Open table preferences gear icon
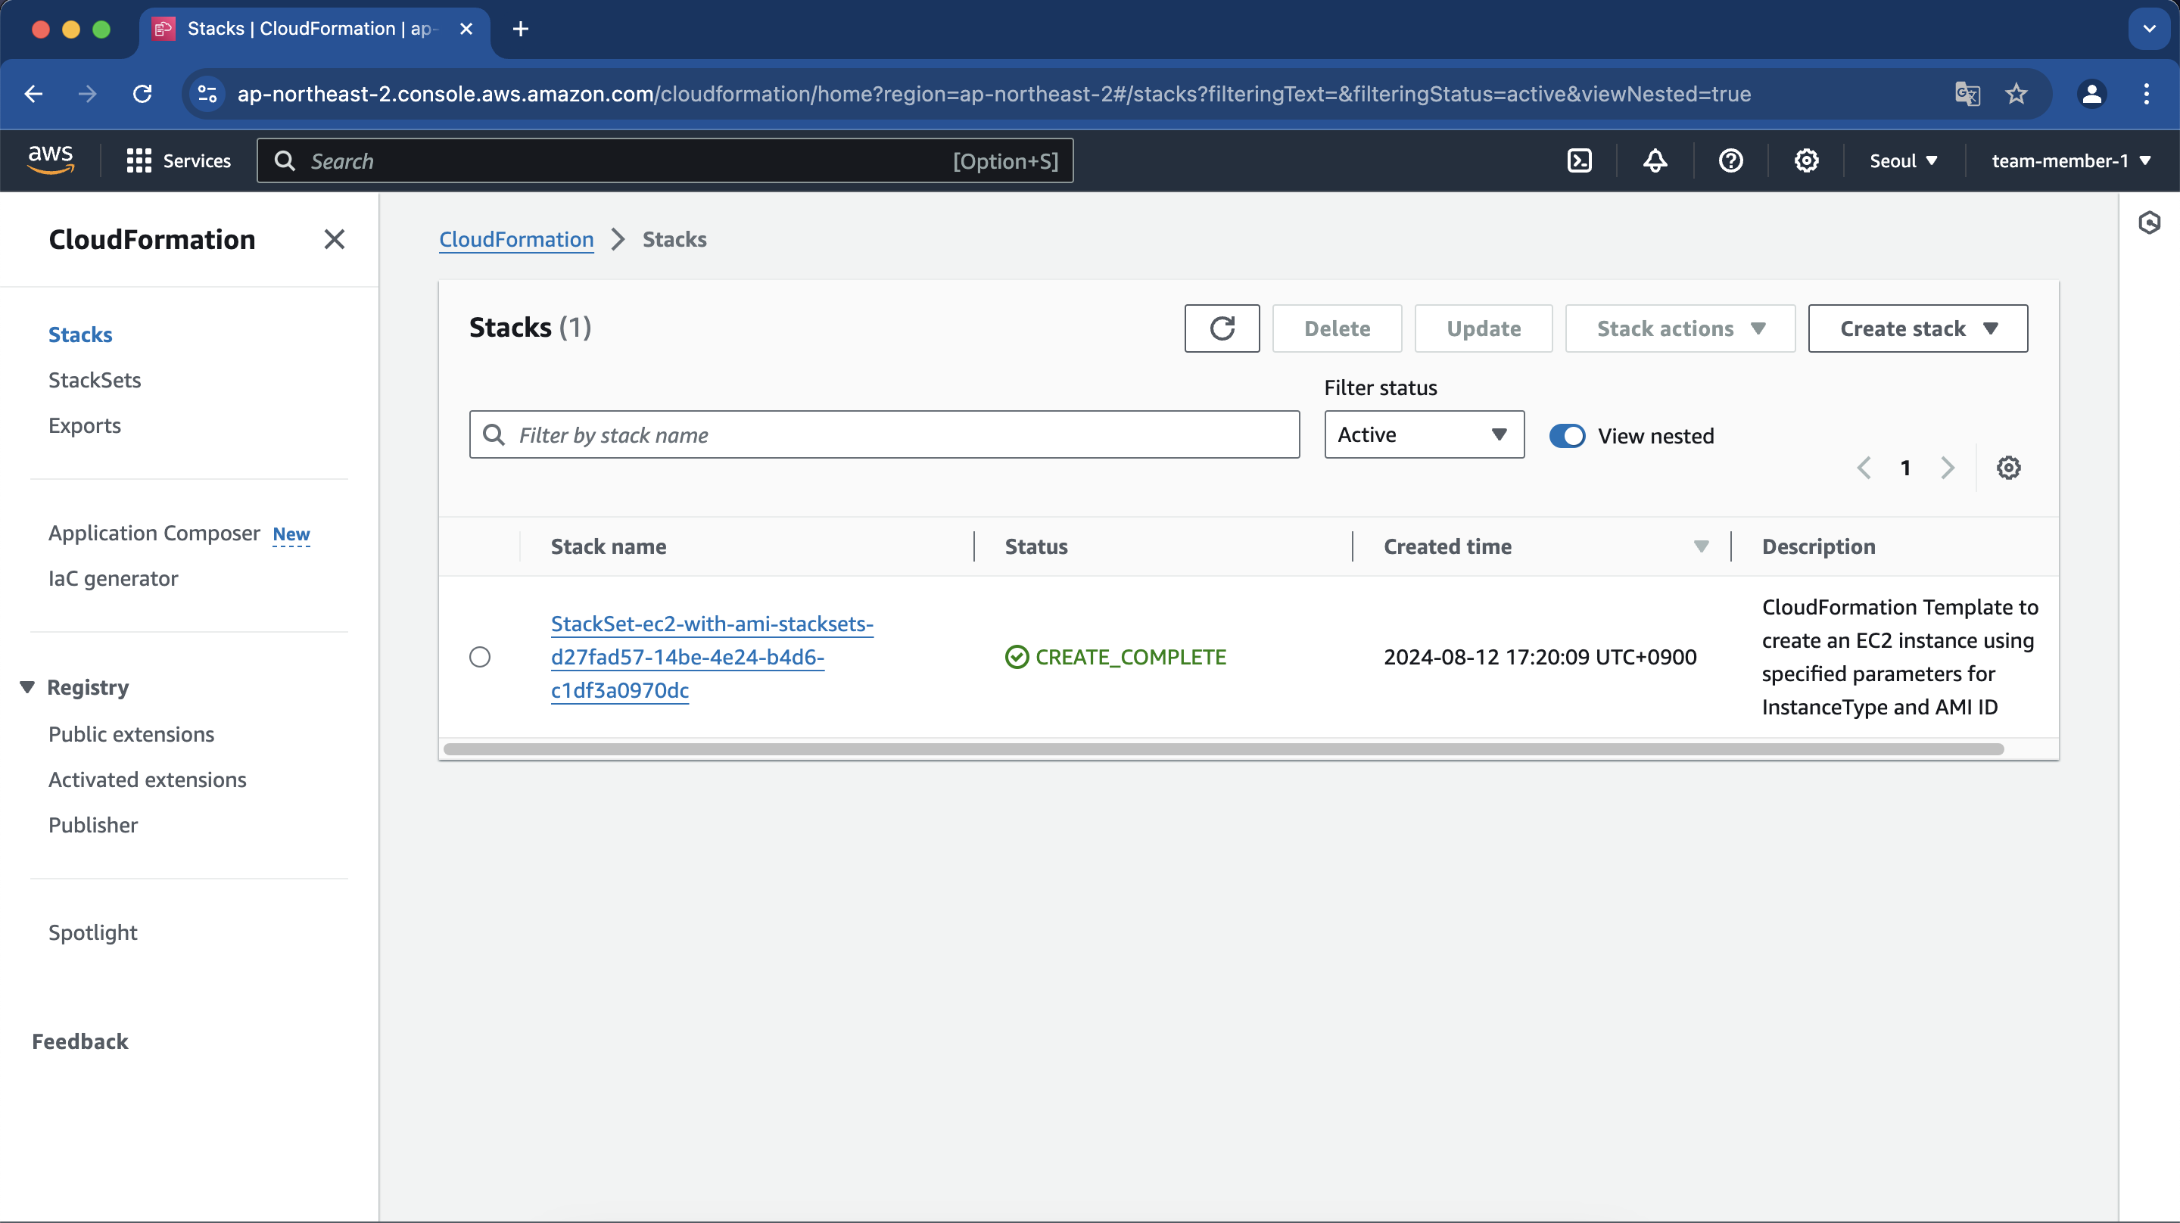Image resolution: width=2180 pixels, height=1223 pixels. [2007, 468]
